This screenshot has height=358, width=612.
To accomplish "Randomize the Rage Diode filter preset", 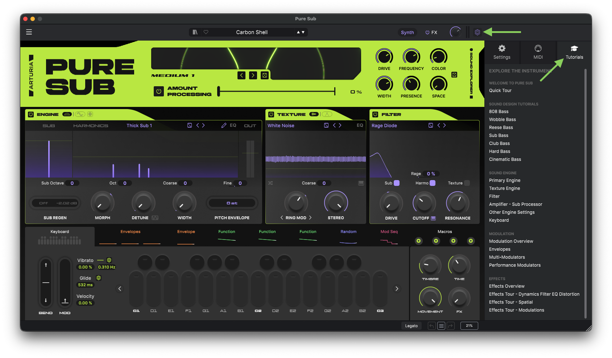I will tap(431, 125).
